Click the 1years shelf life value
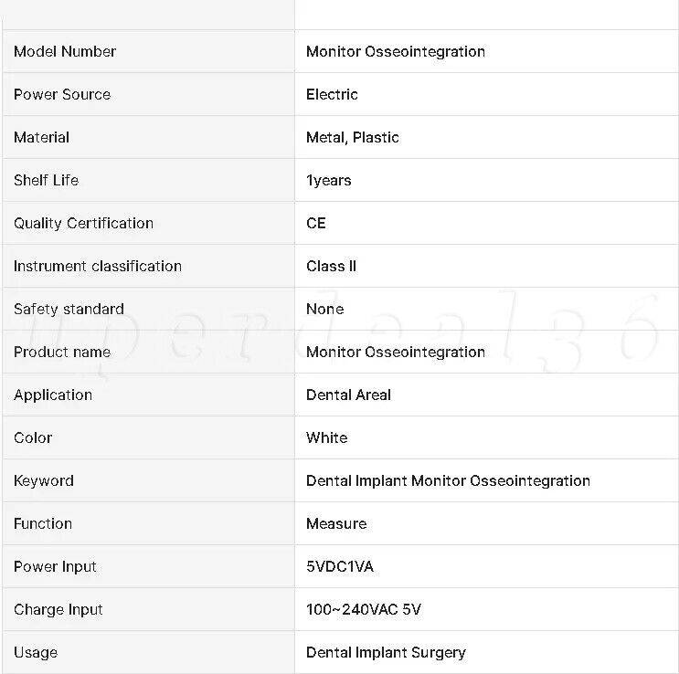Screen dimensions: 679x674 coord(328,180)
